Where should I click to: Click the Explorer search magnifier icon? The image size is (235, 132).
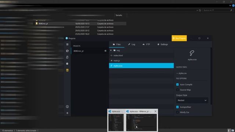pyautogui.click(x=231, y=10)
